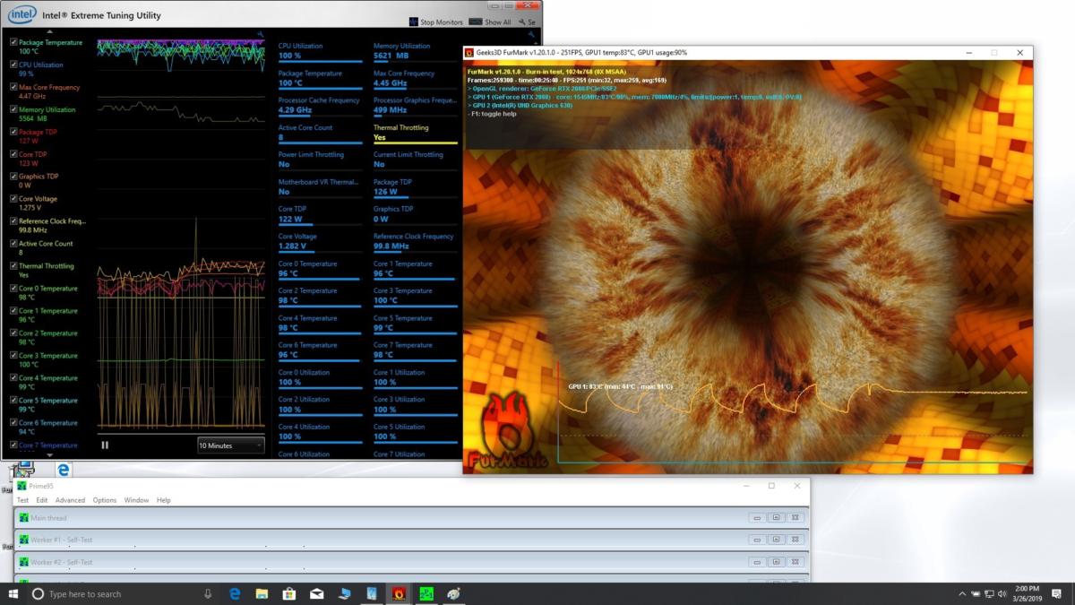The height and width of the screenshot is (605, 1075).
Task: Uncheck Package Temperature monitor checkbox
Action: (x=13, y=42)
